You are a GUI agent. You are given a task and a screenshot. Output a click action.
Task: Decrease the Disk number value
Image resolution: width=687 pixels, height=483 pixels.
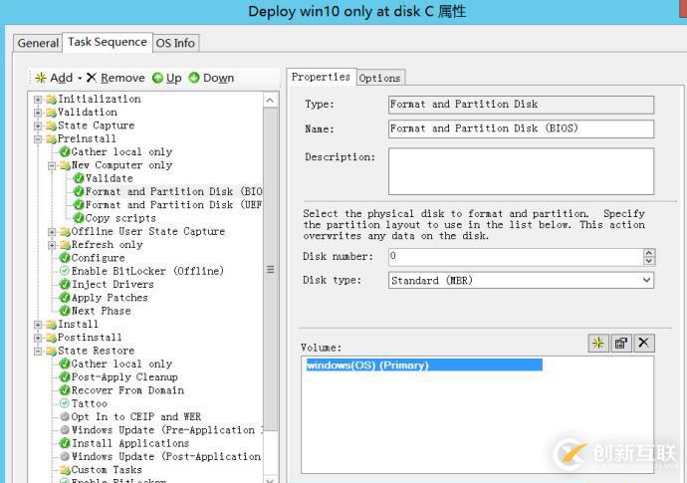tap(649, 261)
